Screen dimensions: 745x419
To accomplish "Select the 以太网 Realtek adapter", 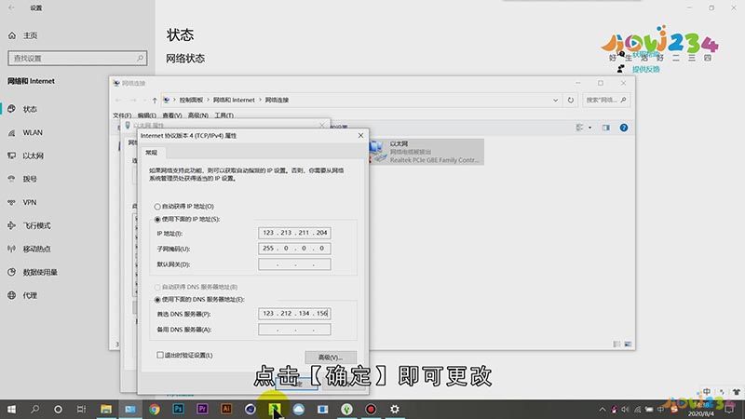I will 427,152.
